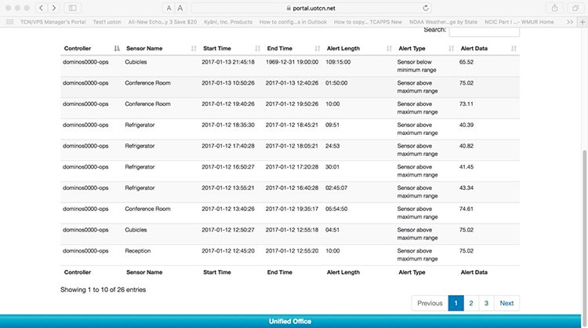
Task: Open TCN/VPS Manager's Portal bookmark
Action: pos(53,22)
